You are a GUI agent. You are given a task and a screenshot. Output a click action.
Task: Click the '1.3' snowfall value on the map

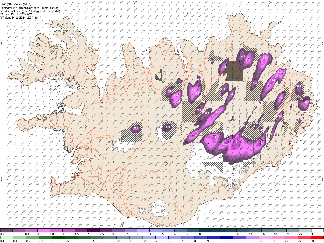click(225, 144)
